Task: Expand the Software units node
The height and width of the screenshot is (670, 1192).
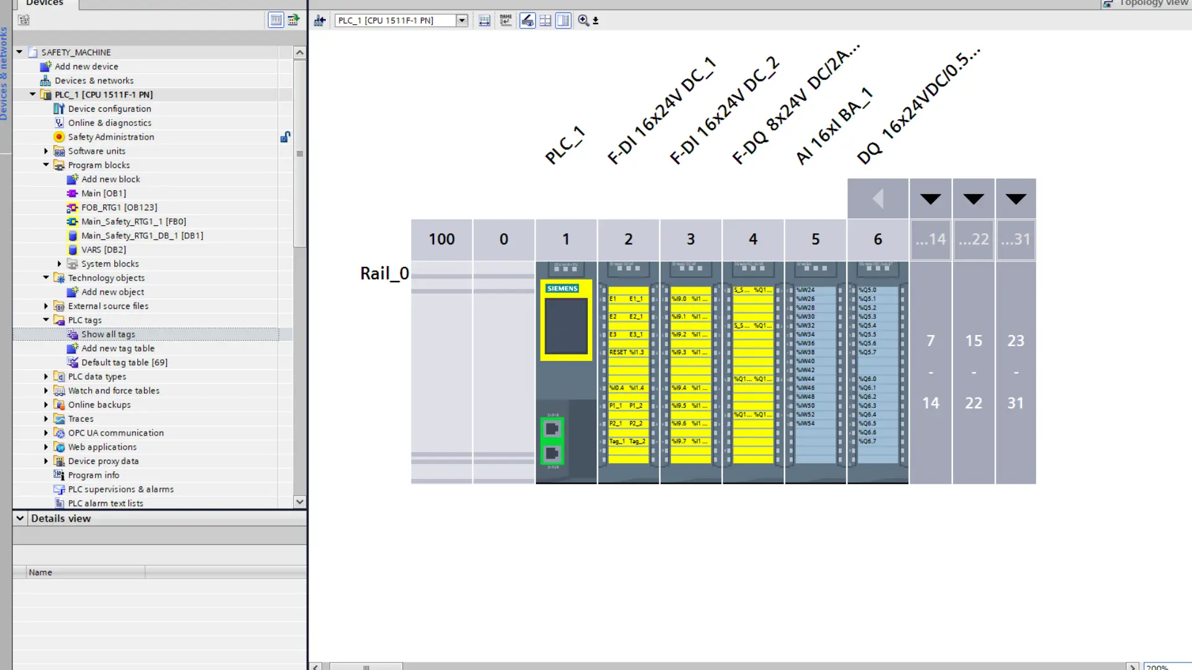Action: (x=46, y=151)
